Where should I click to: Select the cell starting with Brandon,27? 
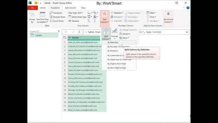[x=87, y=102]
